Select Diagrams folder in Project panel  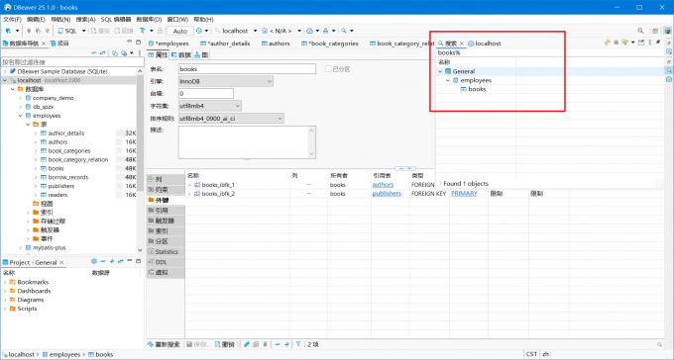pyautogui.click(x=30, y=300)
